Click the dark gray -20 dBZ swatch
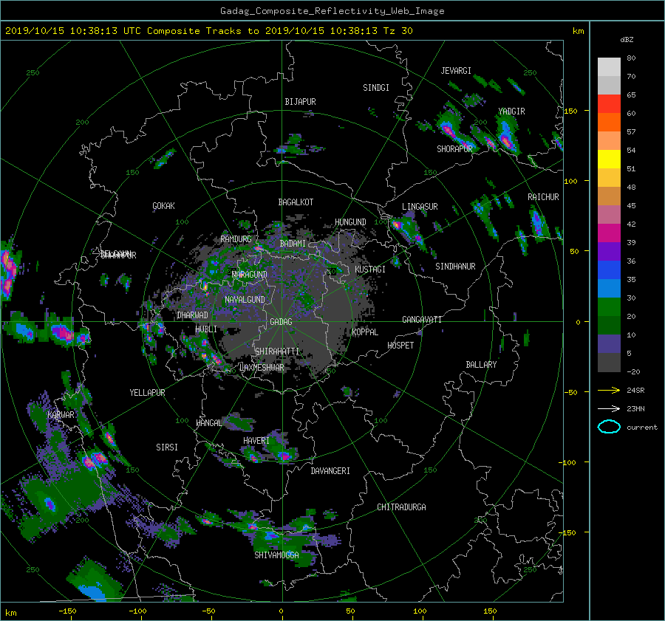 609,363
